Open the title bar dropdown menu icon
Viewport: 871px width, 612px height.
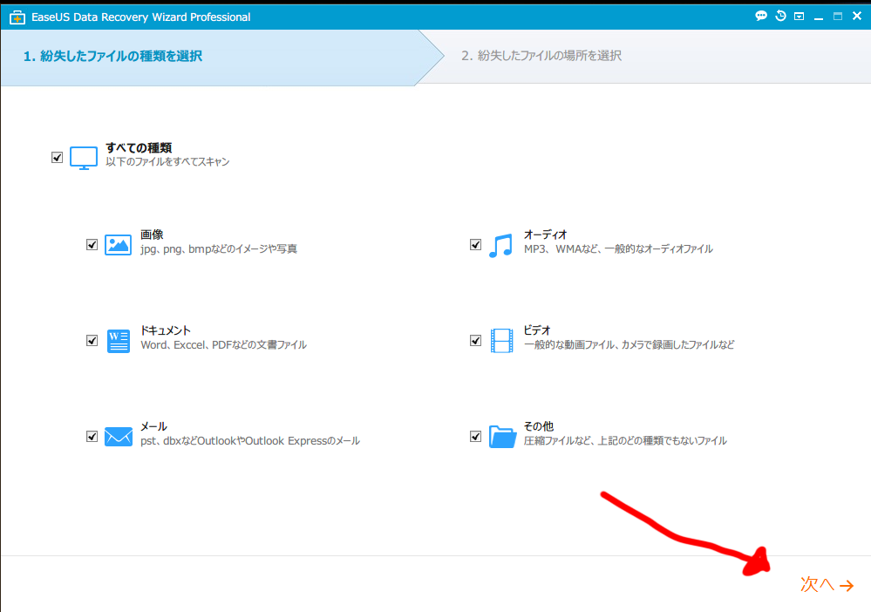799,17
